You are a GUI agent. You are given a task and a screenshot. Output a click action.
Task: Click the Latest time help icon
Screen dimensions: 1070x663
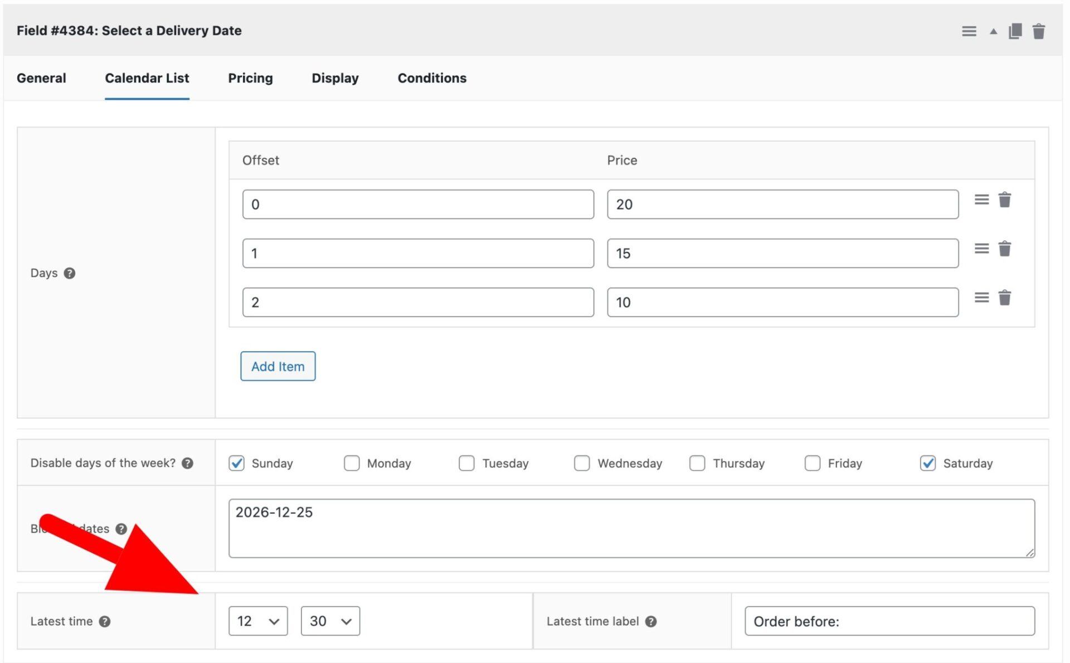[104, 622]
